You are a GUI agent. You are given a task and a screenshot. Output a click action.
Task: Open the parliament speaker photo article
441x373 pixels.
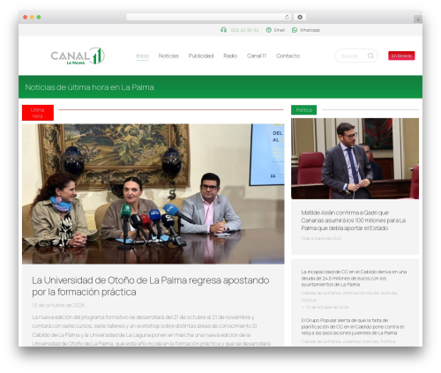click(355, 159)
